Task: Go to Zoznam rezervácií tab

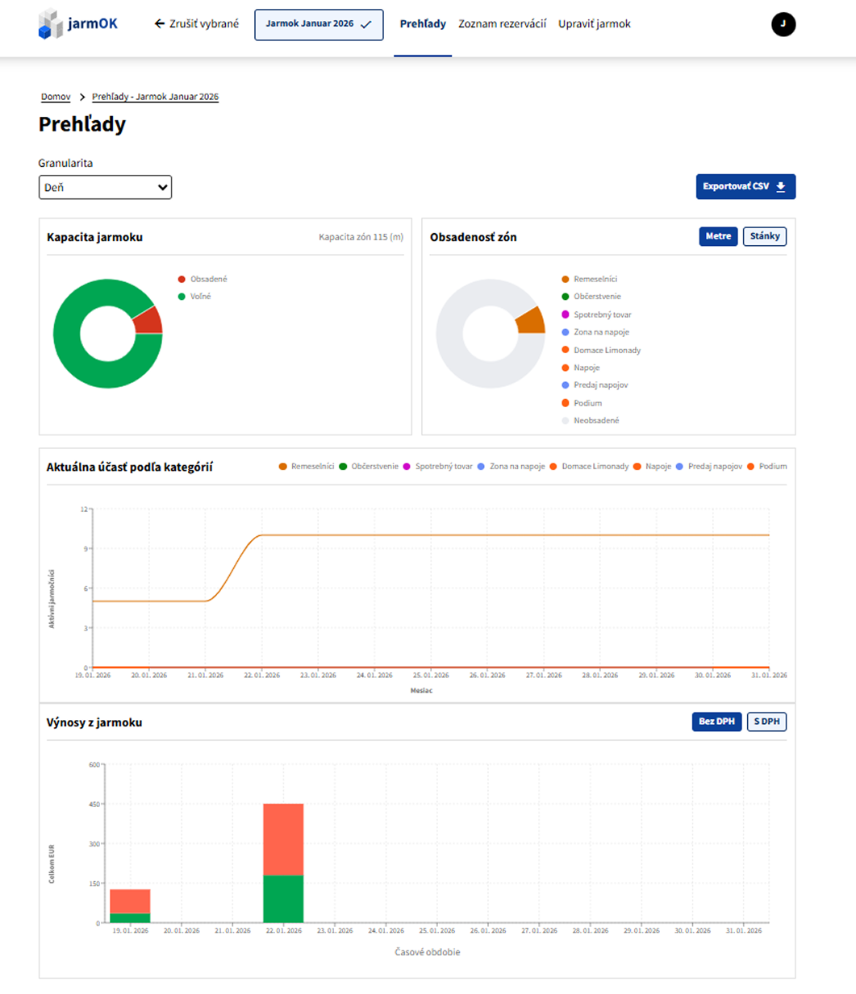Action: tap(502, 24)
